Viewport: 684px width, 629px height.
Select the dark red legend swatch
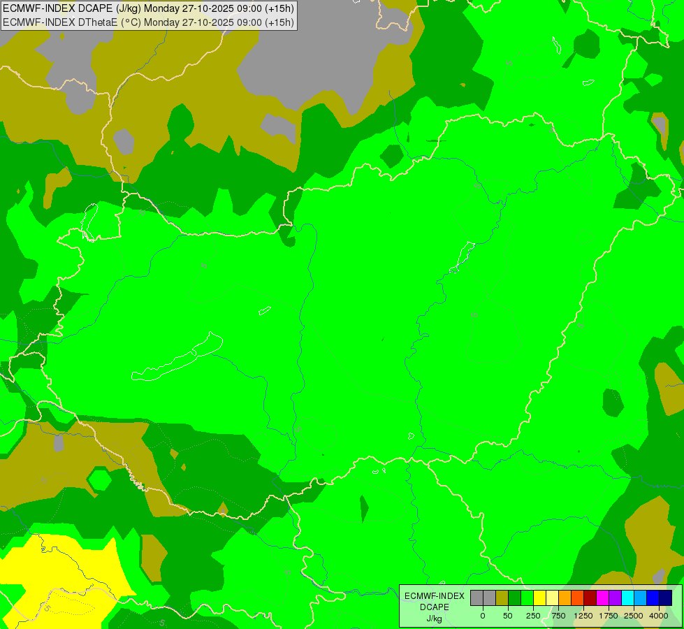pos(590,598)
